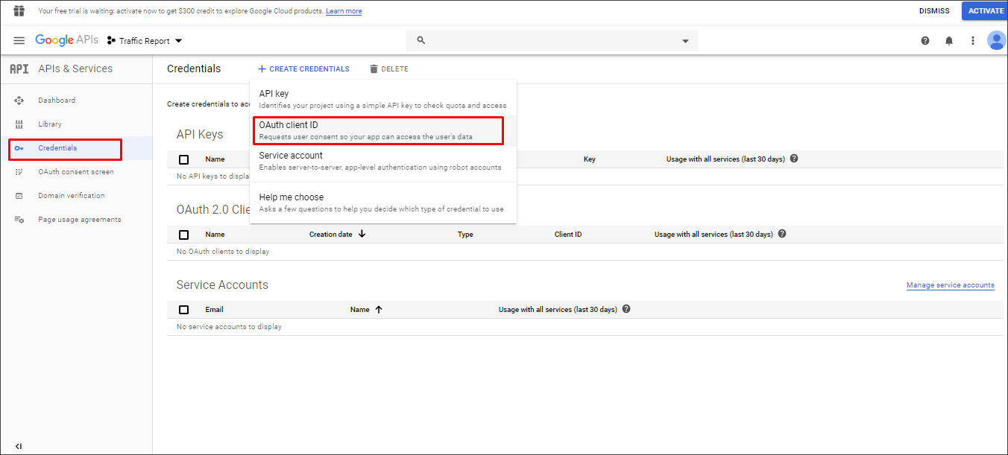Click the DELETE button label

pos(395,69)
